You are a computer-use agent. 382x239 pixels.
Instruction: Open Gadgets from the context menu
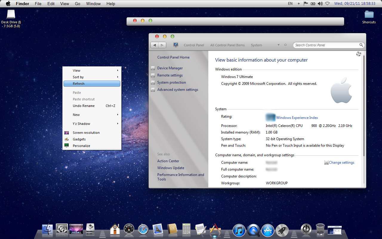[x=92, y=139]
